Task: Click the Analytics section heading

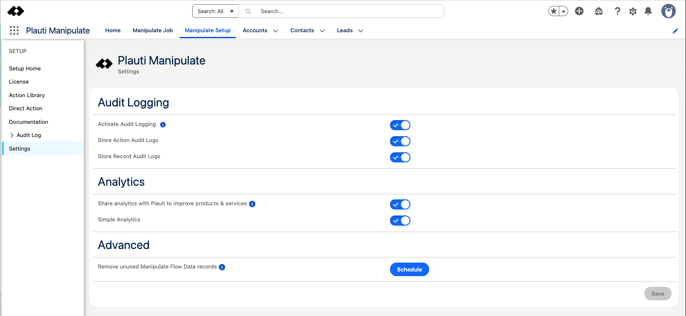Action: tap(121, 182)
